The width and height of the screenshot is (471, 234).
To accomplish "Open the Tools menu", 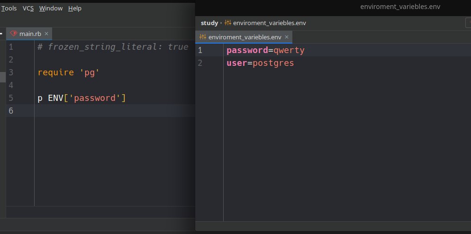I will [x=9, y=9].
